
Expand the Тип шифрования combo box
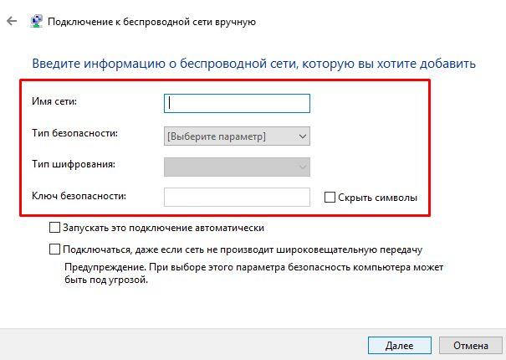237,167
